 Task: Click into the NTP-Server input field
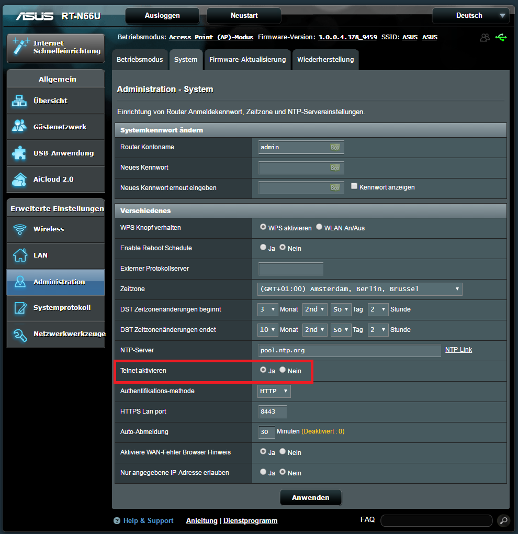(x=350, y=350)
